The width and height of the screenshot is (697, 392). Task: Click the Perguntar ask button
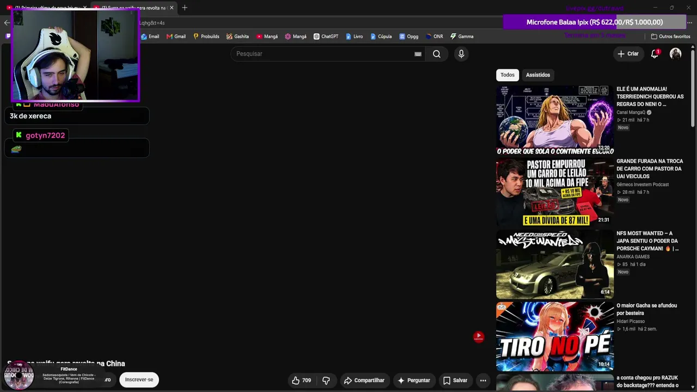[414, 381]
